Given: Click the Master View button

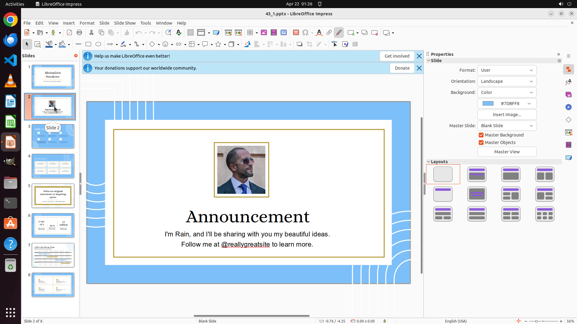Looking at the screenshot, I should pos(507,152).
